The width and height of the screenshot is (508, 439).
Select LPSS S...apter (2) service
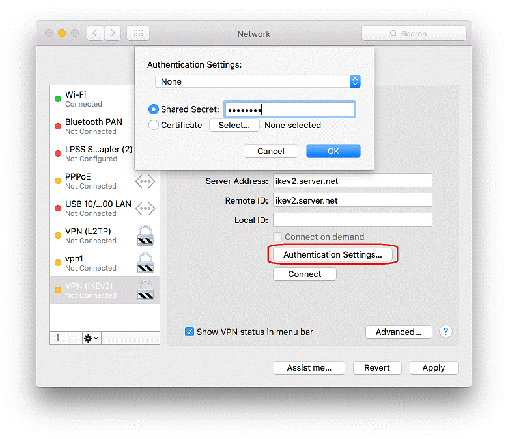click(92, 153)
